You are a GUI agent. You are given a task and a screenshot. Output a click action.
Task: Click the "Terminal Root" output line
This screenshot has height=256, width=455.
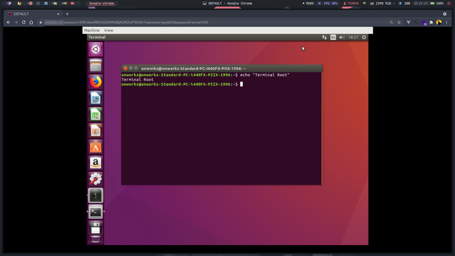pyautogui.click(x=138, y=79)
